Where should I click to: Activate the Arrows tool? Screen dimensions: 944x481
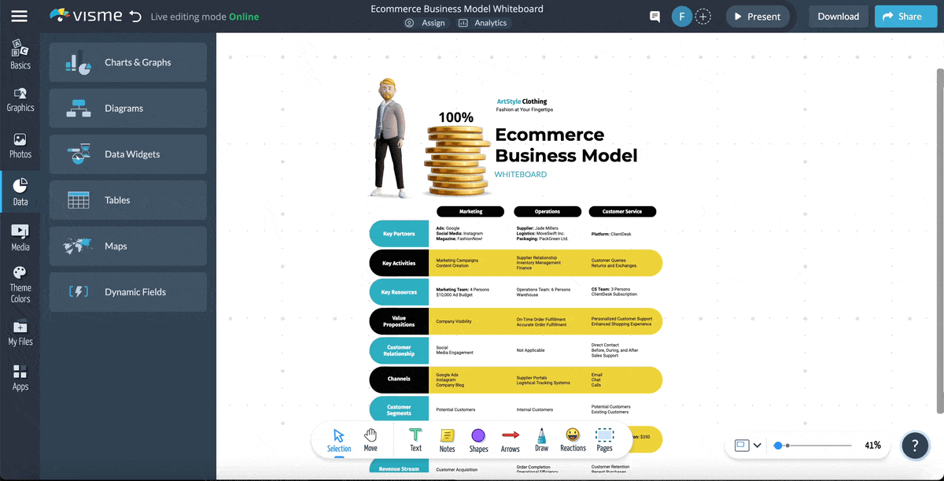click(510, 439)
